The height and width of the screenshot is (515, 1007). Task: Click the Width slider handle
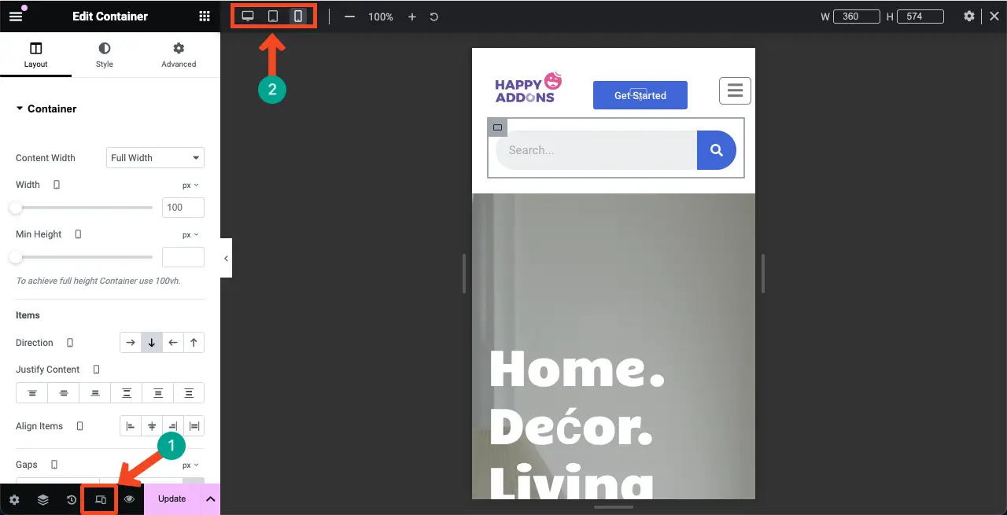click(16, 208)
